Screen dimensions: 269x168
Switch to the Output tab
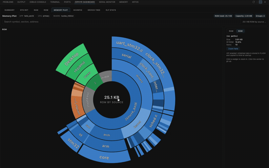click(21, 2)
